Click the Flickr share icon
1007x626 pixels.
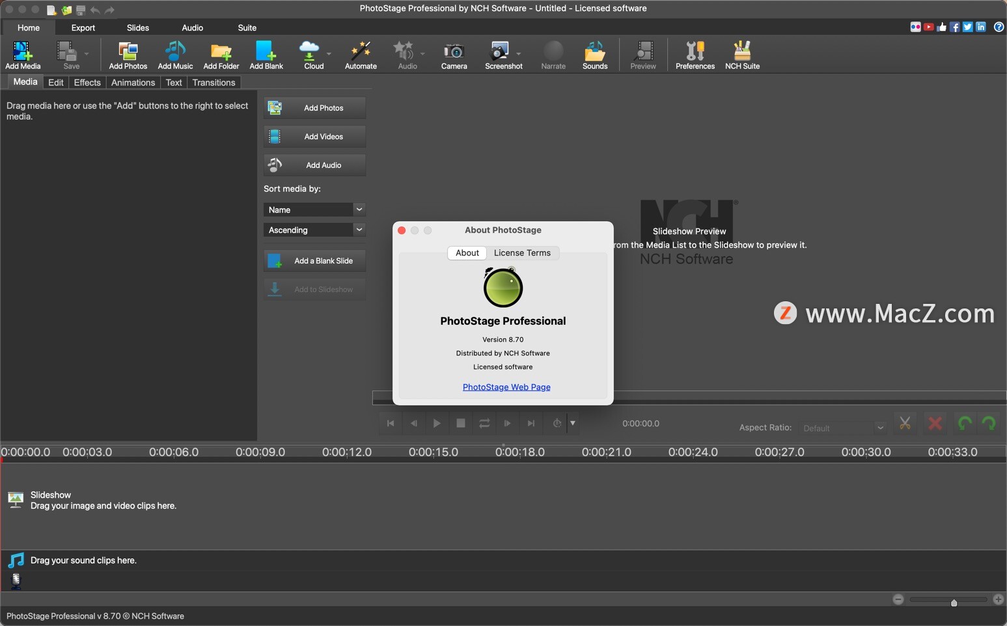916,27
